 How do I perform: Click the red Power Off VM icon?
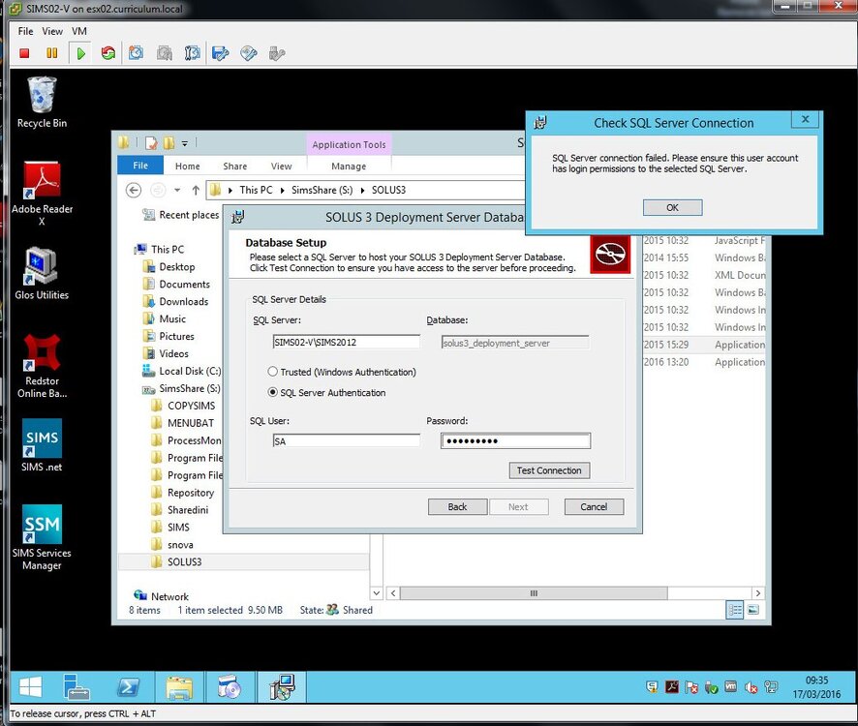[24, 53]
